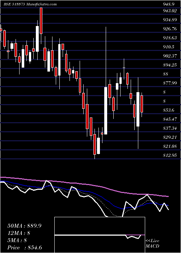Select the 812.95 lowest price label
Image resolution: width=181 pixels, height=253 pixels.
tap(170, 155)
